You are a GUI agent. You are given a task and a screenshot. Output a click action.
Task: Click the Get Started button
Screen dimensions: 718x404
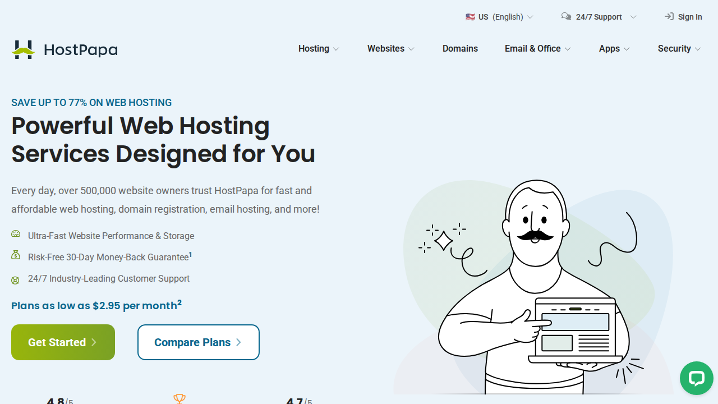pyautogui.click(x=63, y=342)
